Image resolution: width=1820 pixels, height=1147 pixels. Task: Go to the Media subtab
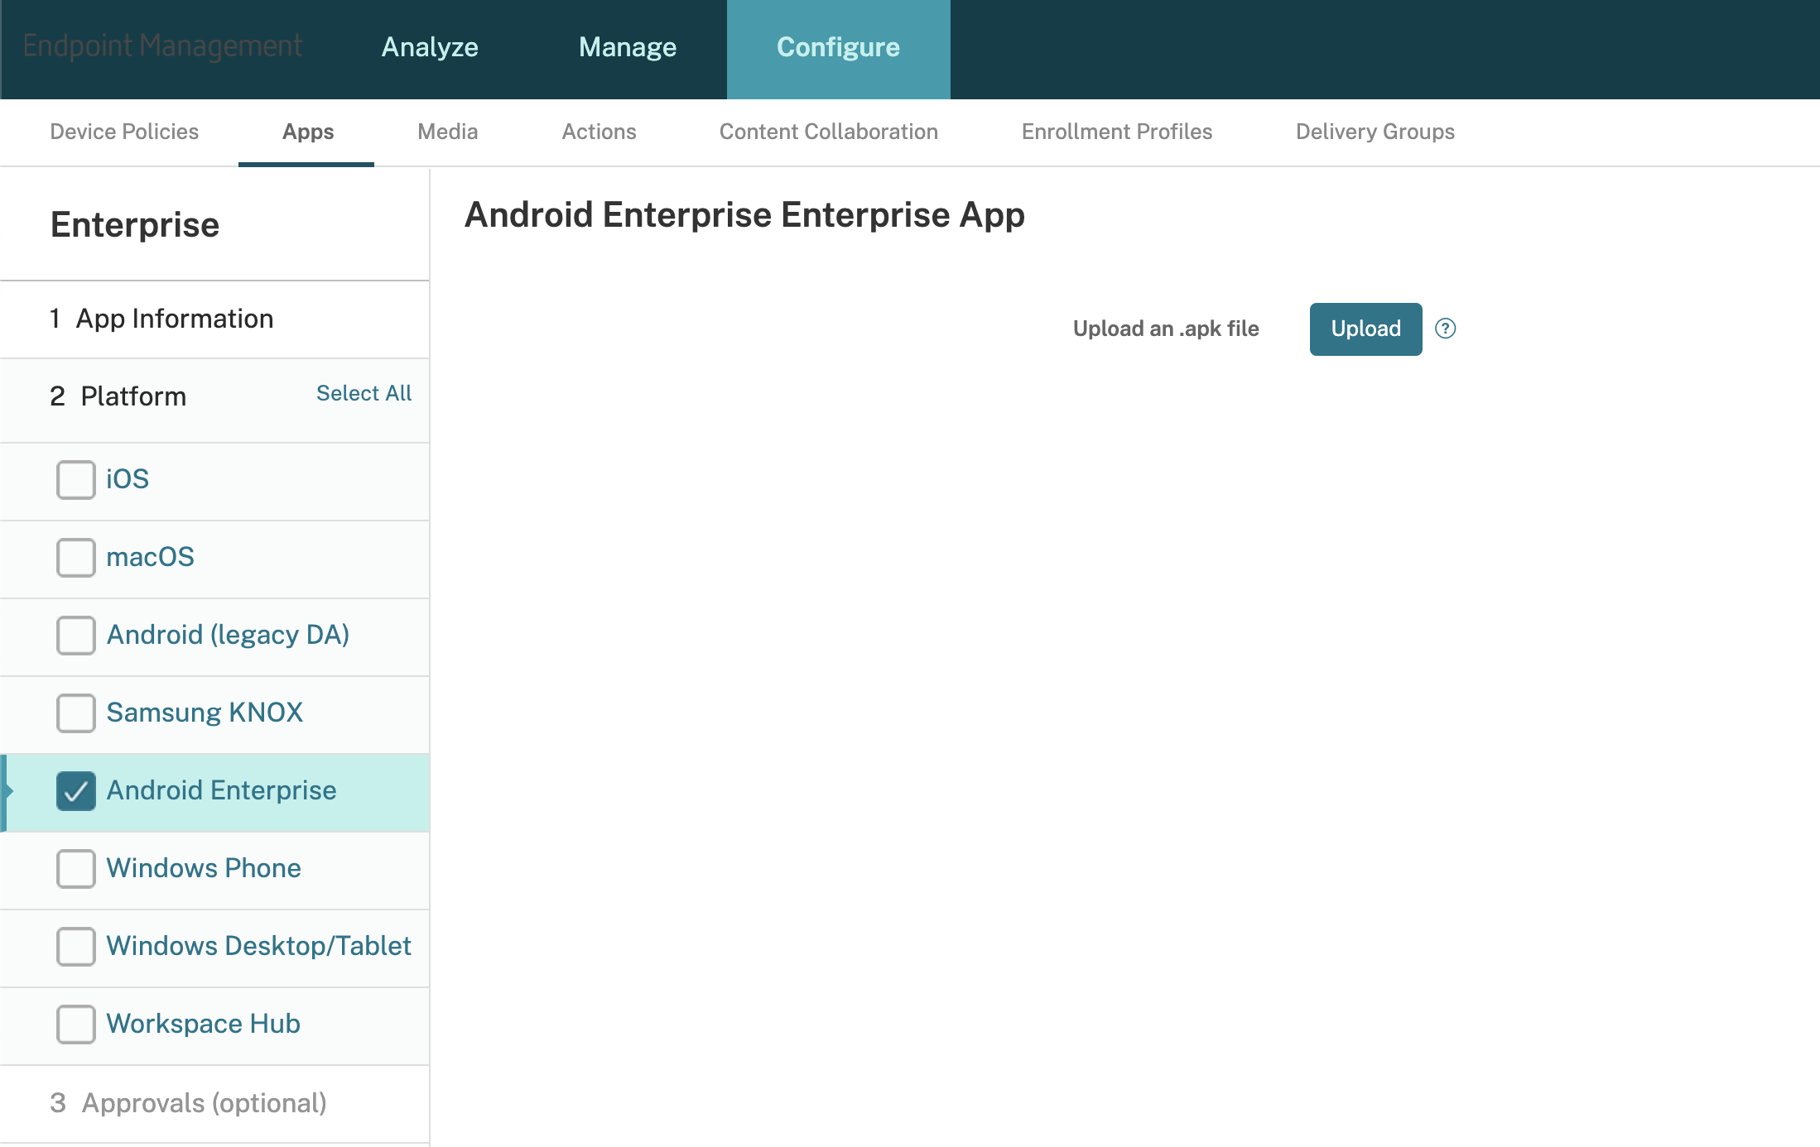pyautogui.click(x=447, y=132)
